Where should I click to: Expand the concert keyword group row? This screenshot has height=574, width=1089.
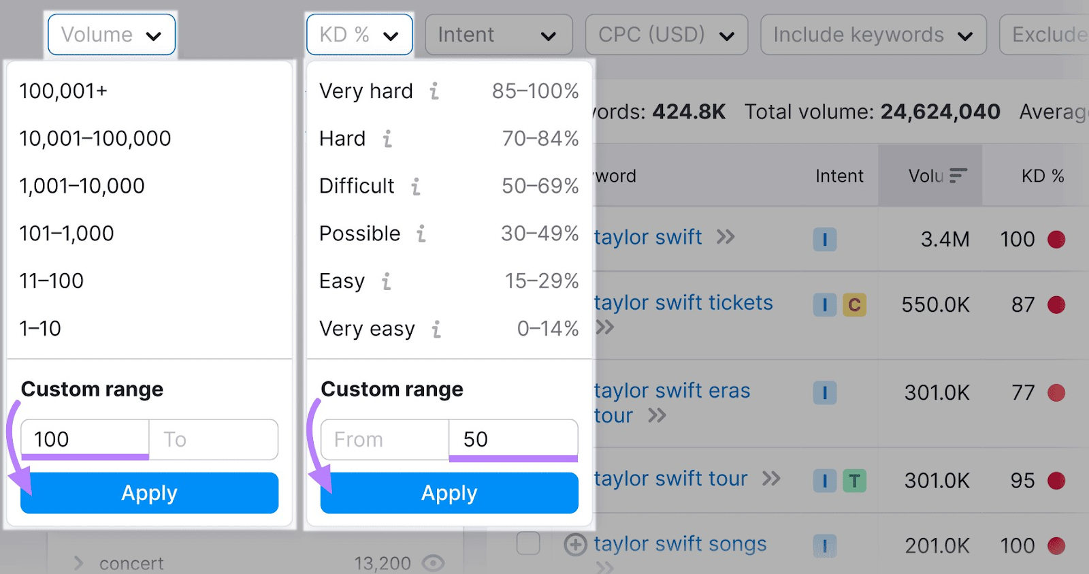click(x=78, y=562)
